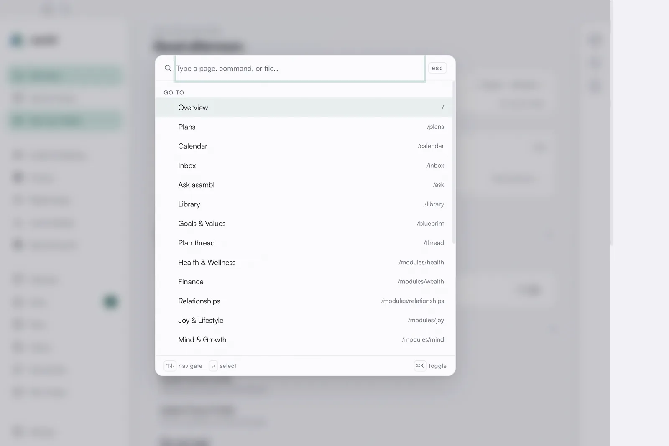The height and width of the screenshot is (446, 669).
Task: Go to Overview page
Action: point(304,107)
